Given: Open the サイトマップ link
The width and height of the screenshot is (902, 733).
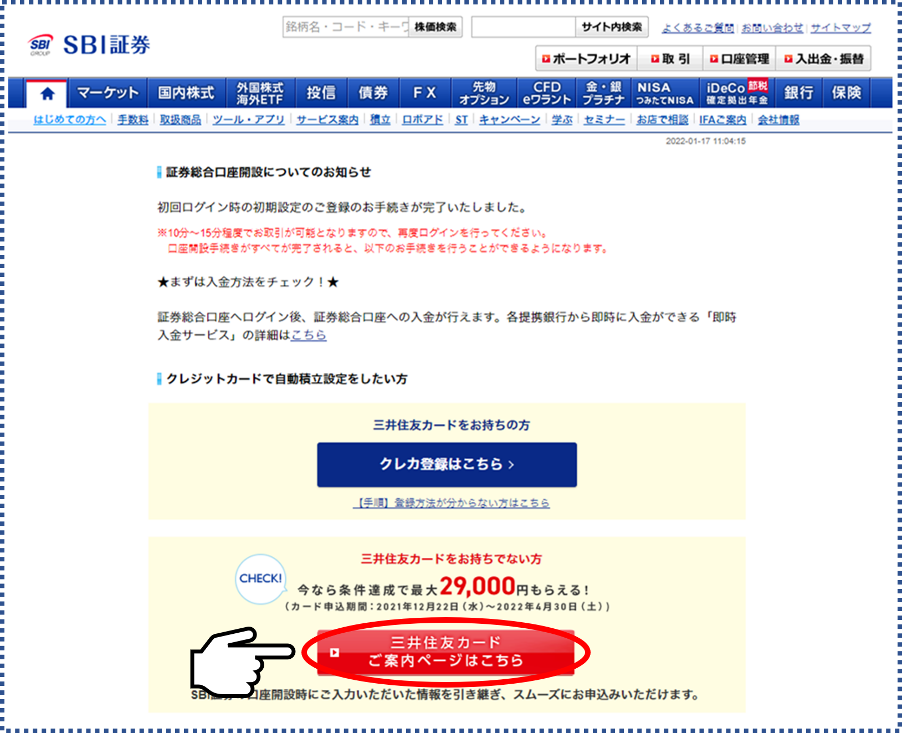Looking at the screenshot, I should click(x=840, y=27).
